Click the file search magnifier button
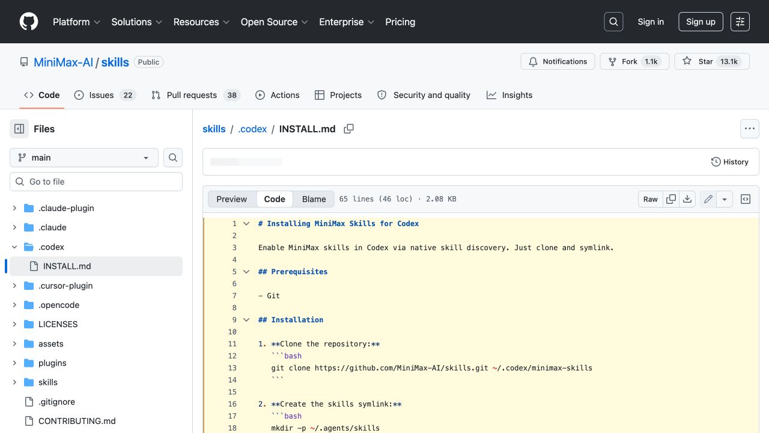This screenshot has width=769, height=433. point(173,158)
